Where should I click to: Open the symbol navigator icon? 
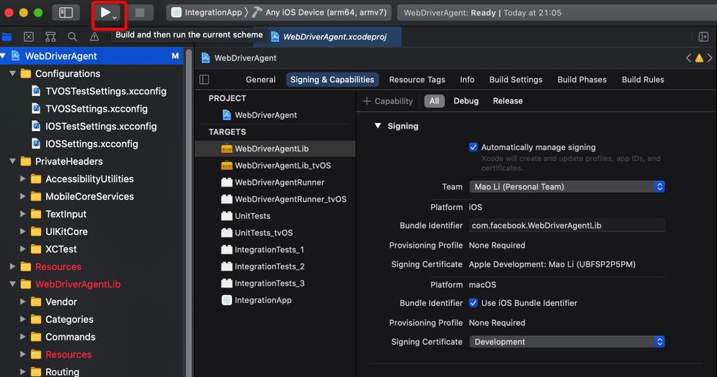coord(50,37)
